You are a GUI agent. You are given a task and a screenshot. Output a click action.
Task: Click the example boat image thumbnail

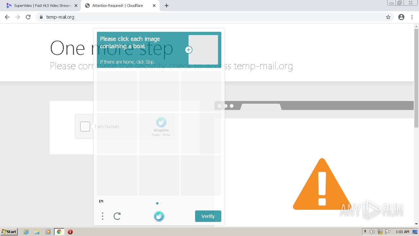click(203, 50)
